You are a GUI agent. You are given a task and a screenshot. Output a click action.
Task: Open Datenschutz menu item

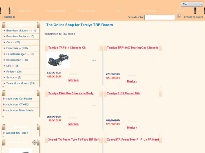point(87,11)
